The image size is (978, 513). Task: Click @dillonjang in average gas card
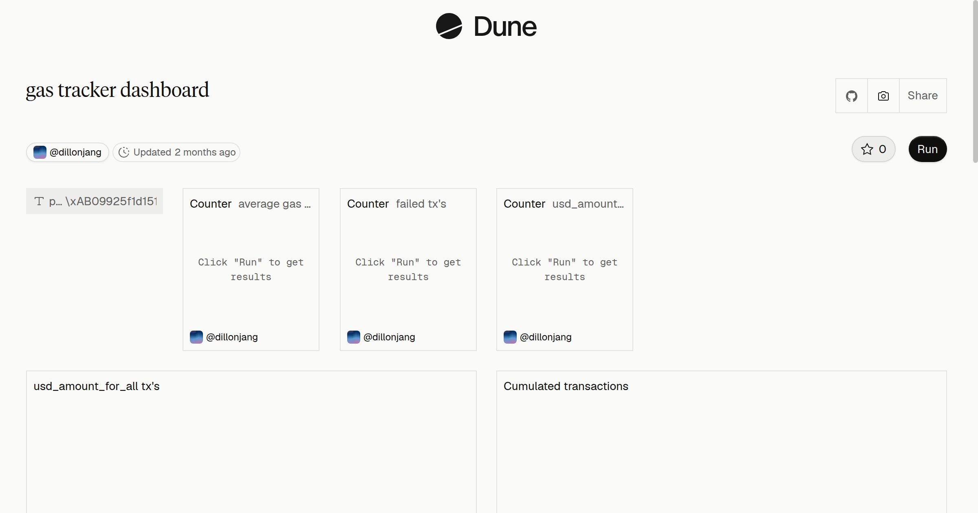232,337
